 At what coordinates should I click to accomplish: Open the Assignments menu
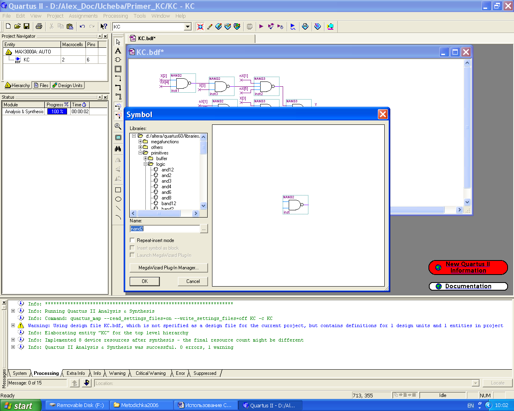point(83,16)
